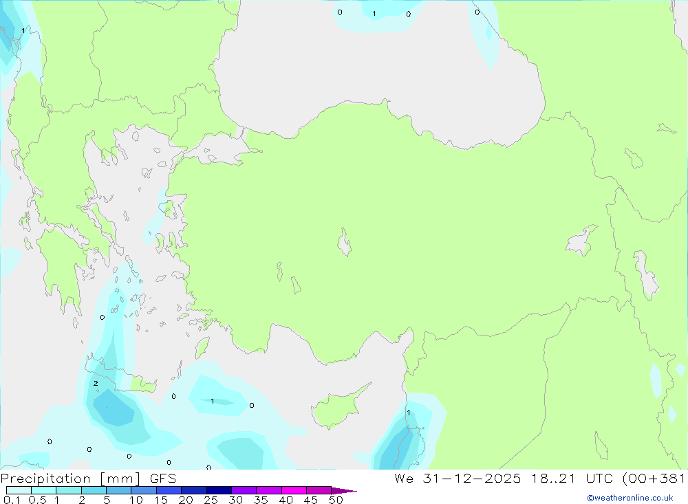
Task: Select the legend swatch between 45 and 50
Action: click(x=319, y=490)
